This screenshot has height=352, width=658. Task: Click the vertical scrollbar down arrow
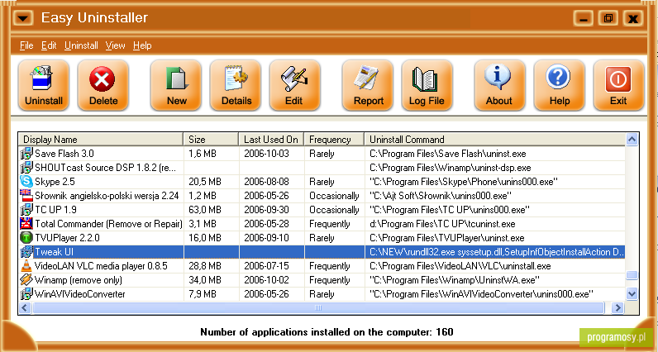tap(632, 293)
